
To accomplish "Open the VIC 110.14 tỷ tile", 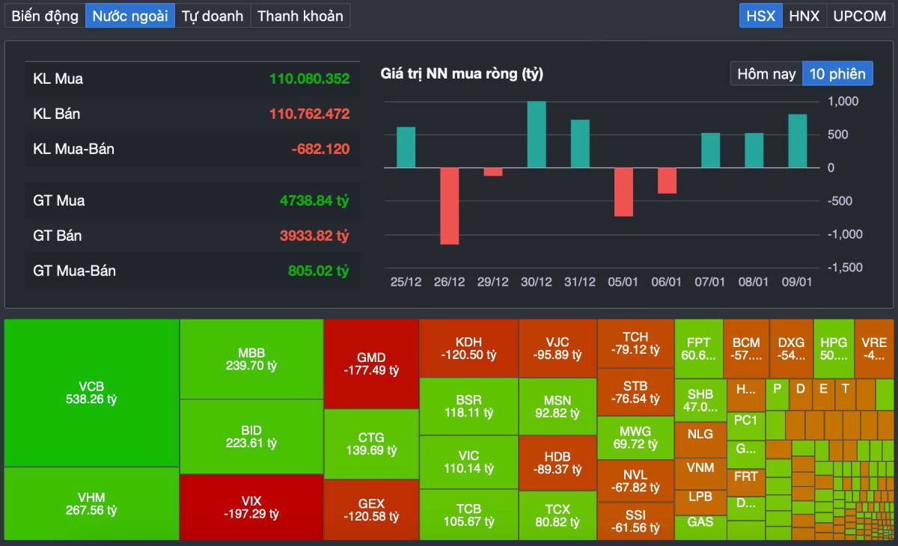I will 468,462.
